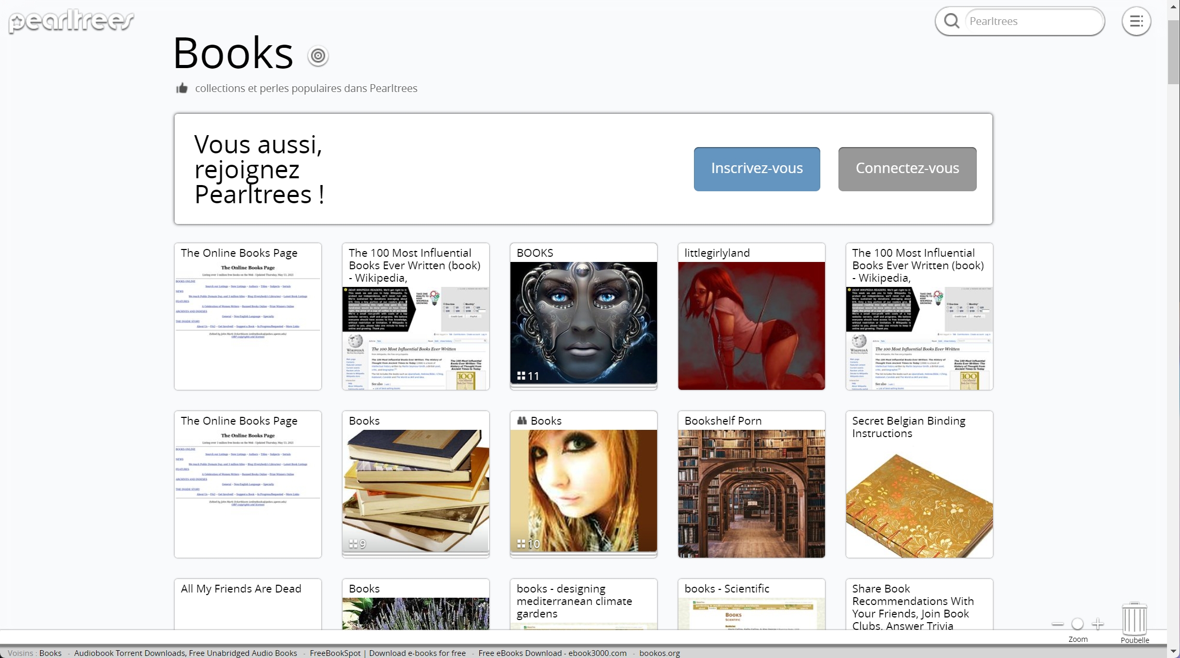Click the scrollbar down arrow
Image resolution: width=1180 pixels, height=658 pixels.
tap(1173, 651)
